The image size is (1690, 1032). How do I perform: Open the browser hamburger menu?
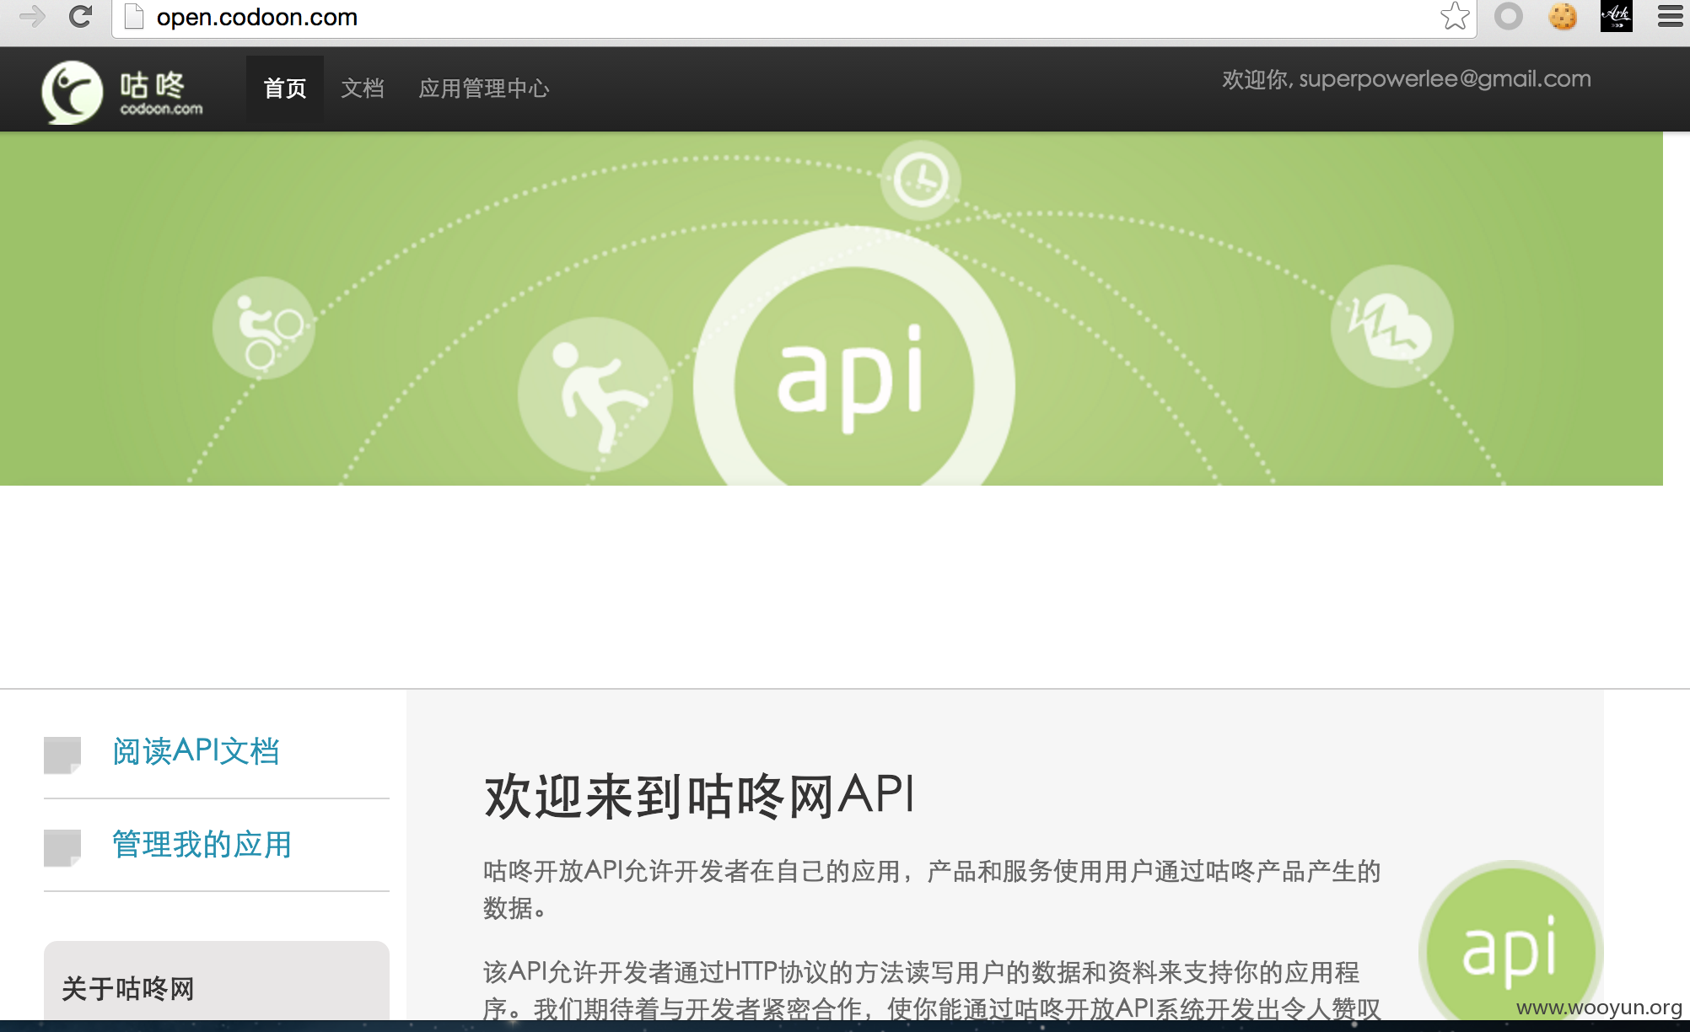tap(1671, 16)
